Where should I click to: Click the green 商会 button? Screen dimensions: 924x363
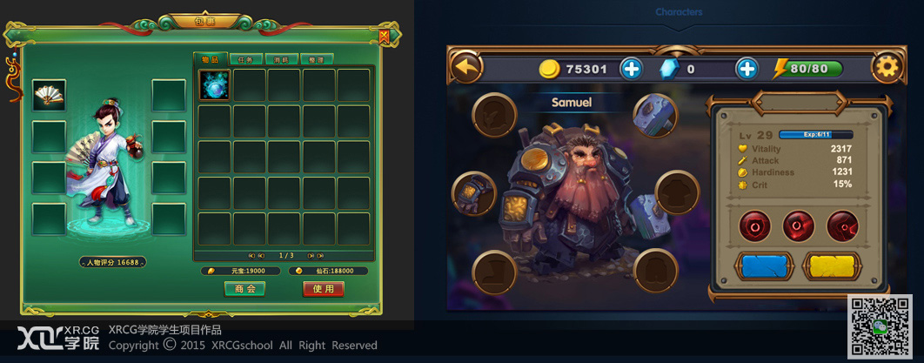pos(244,289)
